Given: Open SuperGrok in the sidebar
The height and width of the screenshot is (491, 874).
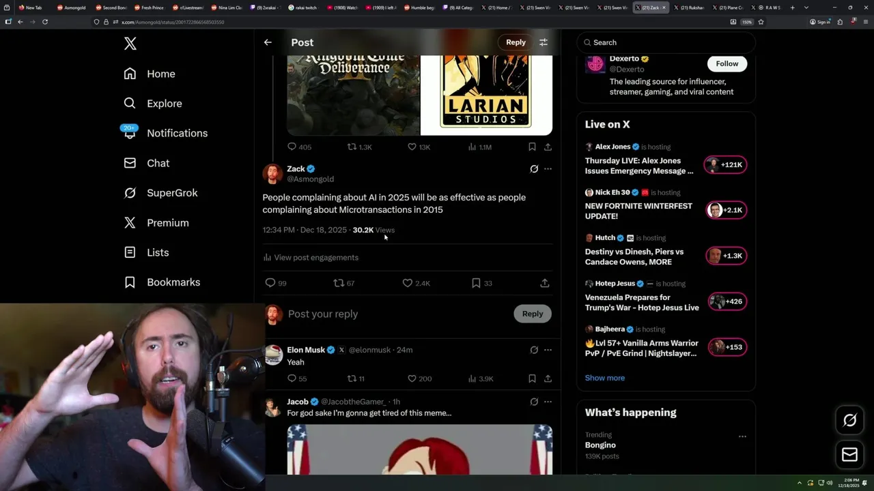Looking at the screenshot, I should point(160,193).
